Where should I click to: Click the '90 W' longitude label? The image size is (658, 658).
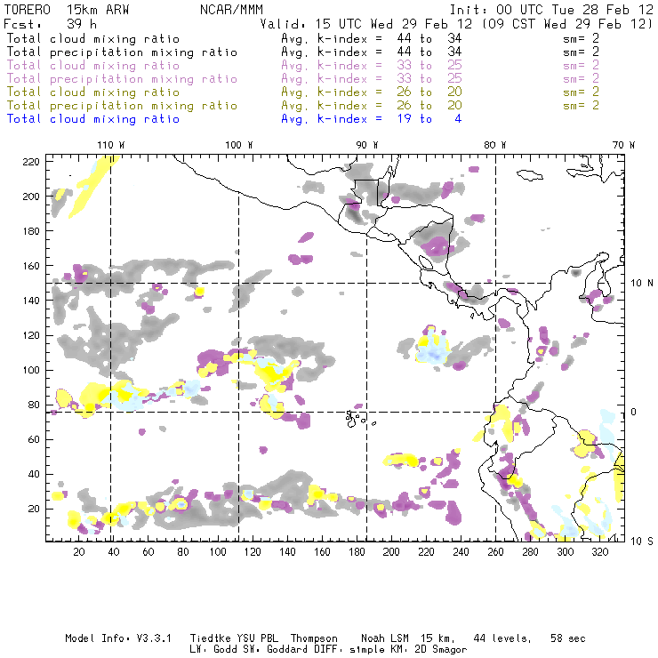[367, 145]
